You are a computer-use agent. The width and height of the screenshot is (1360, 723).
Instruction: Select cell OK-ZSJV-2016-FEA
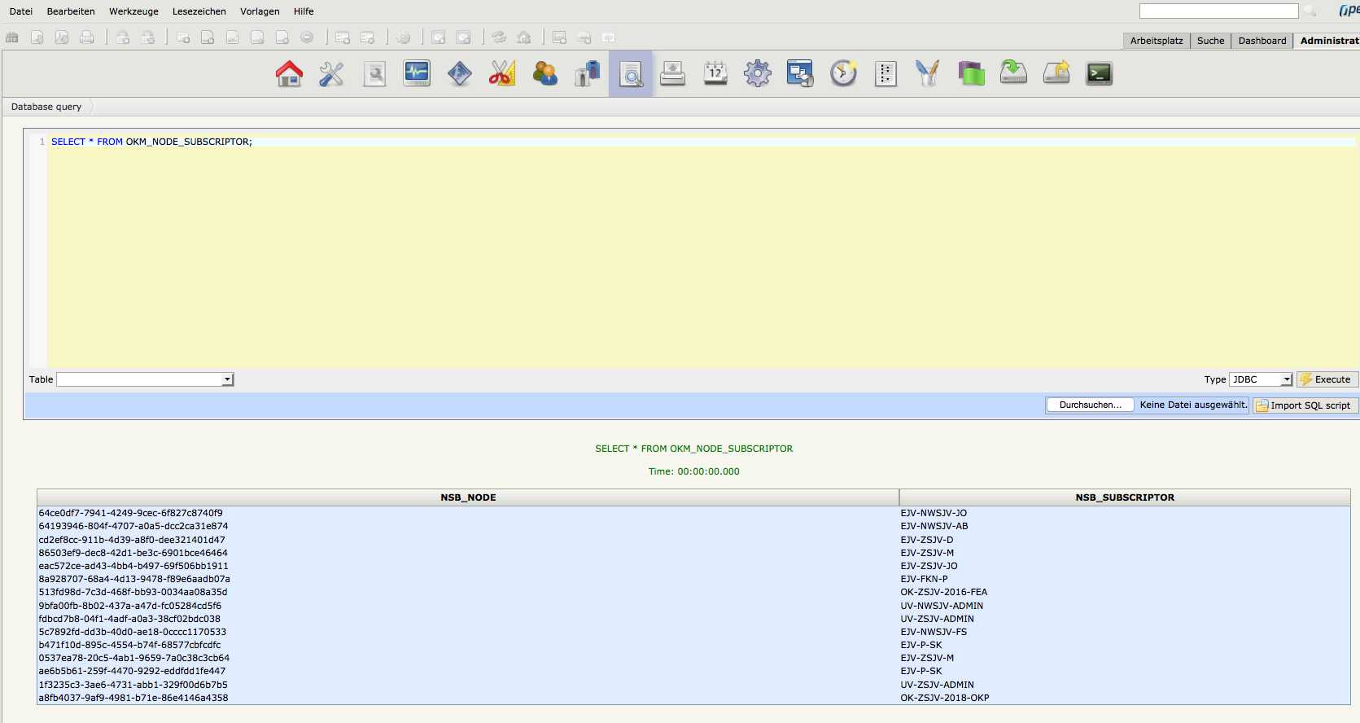tap(943, 592)
